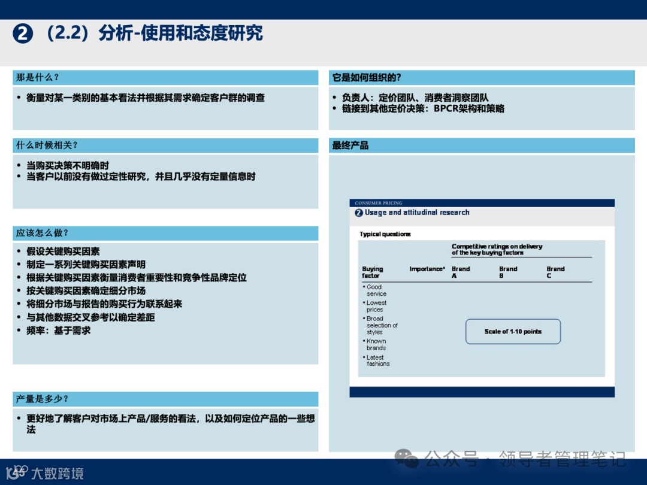Click the 'Importance' column header
This screenshot has height=485, width=647.
(x=427, y=269)
